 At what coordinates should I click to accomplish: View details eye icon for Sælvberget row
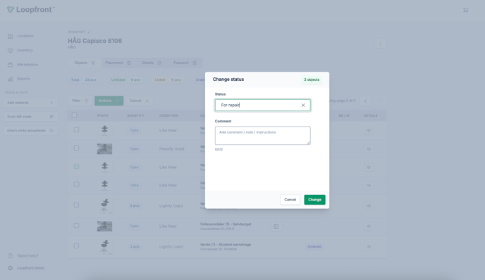[369, 227]
